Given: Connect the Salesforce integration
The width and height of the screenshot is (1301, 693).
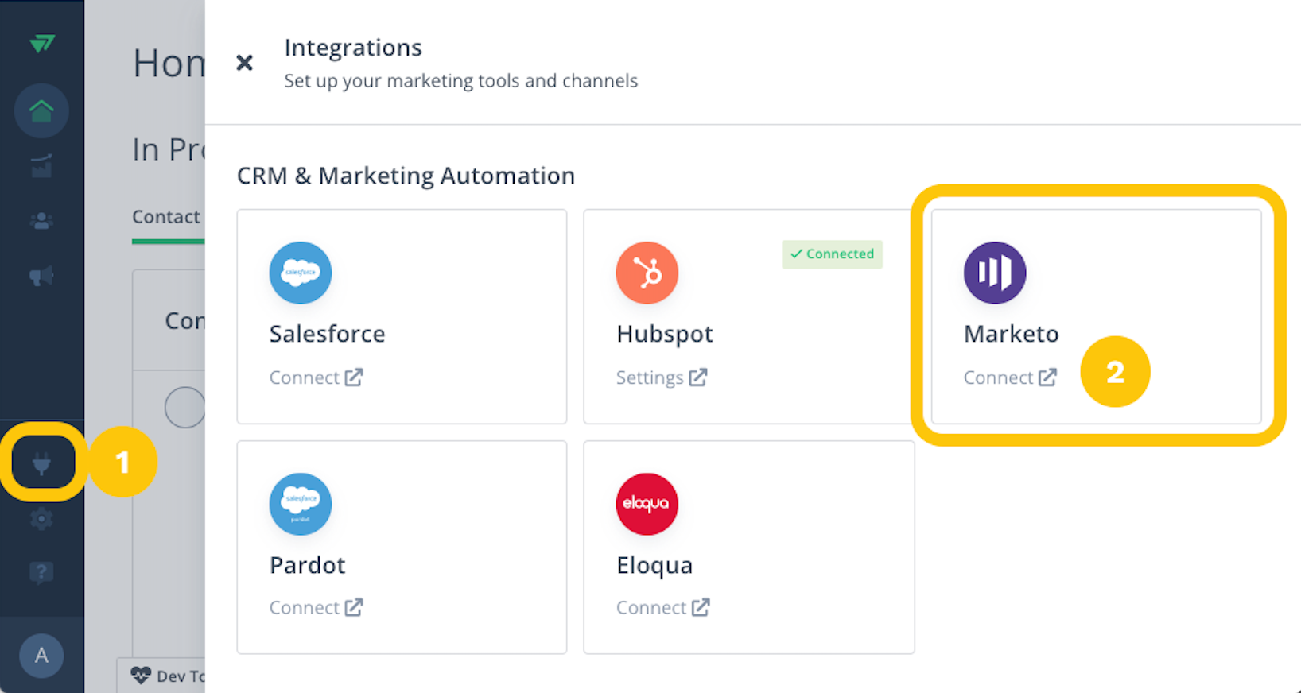Looking at the screenshot, I should [x=316, y=377].
